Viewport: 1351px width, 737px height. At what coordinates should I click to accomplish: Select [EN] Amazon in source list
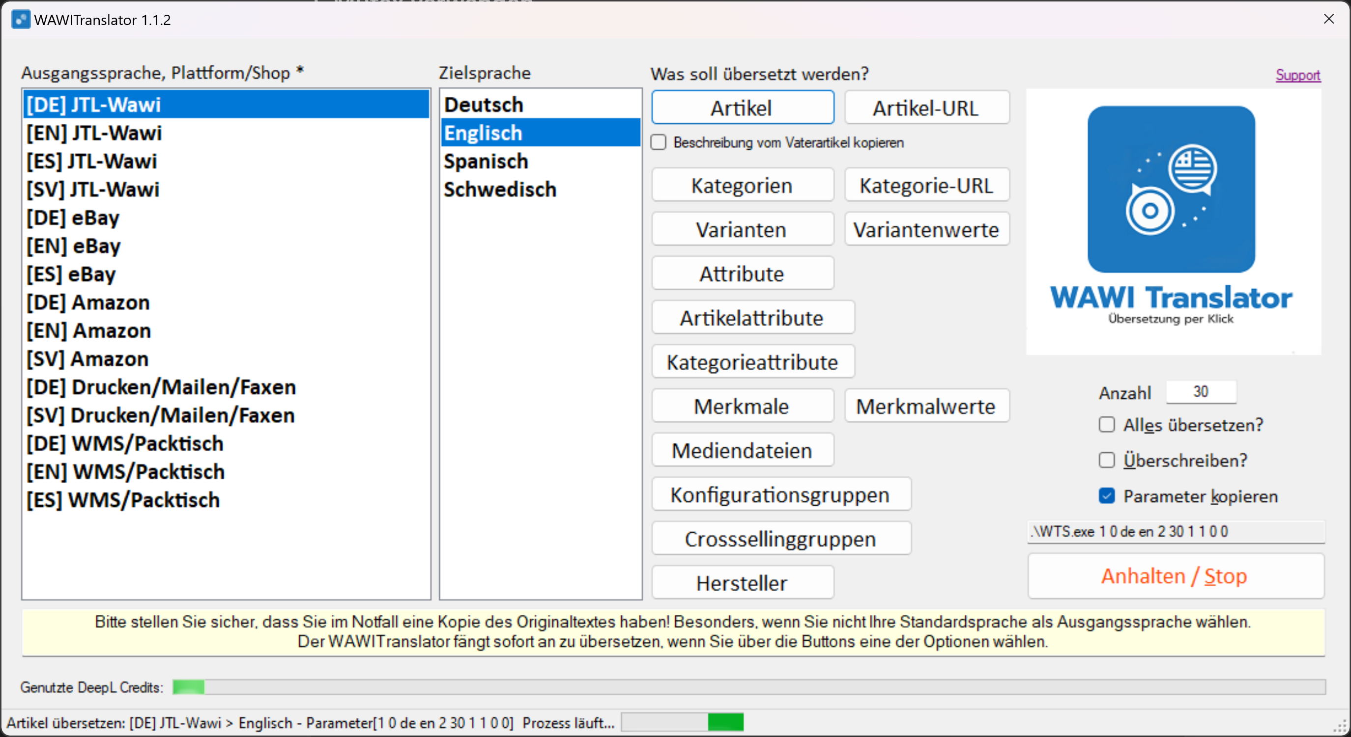click(227, 330)
